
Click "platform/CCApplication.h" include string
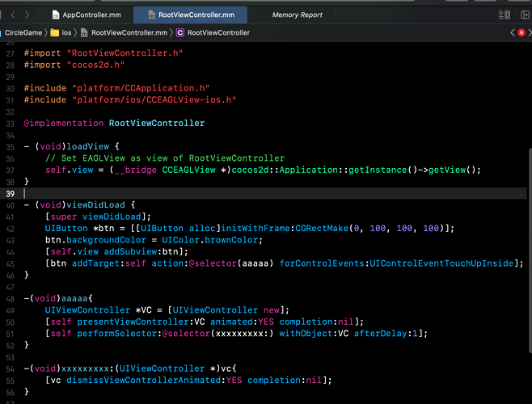click(x=141, y=88)
